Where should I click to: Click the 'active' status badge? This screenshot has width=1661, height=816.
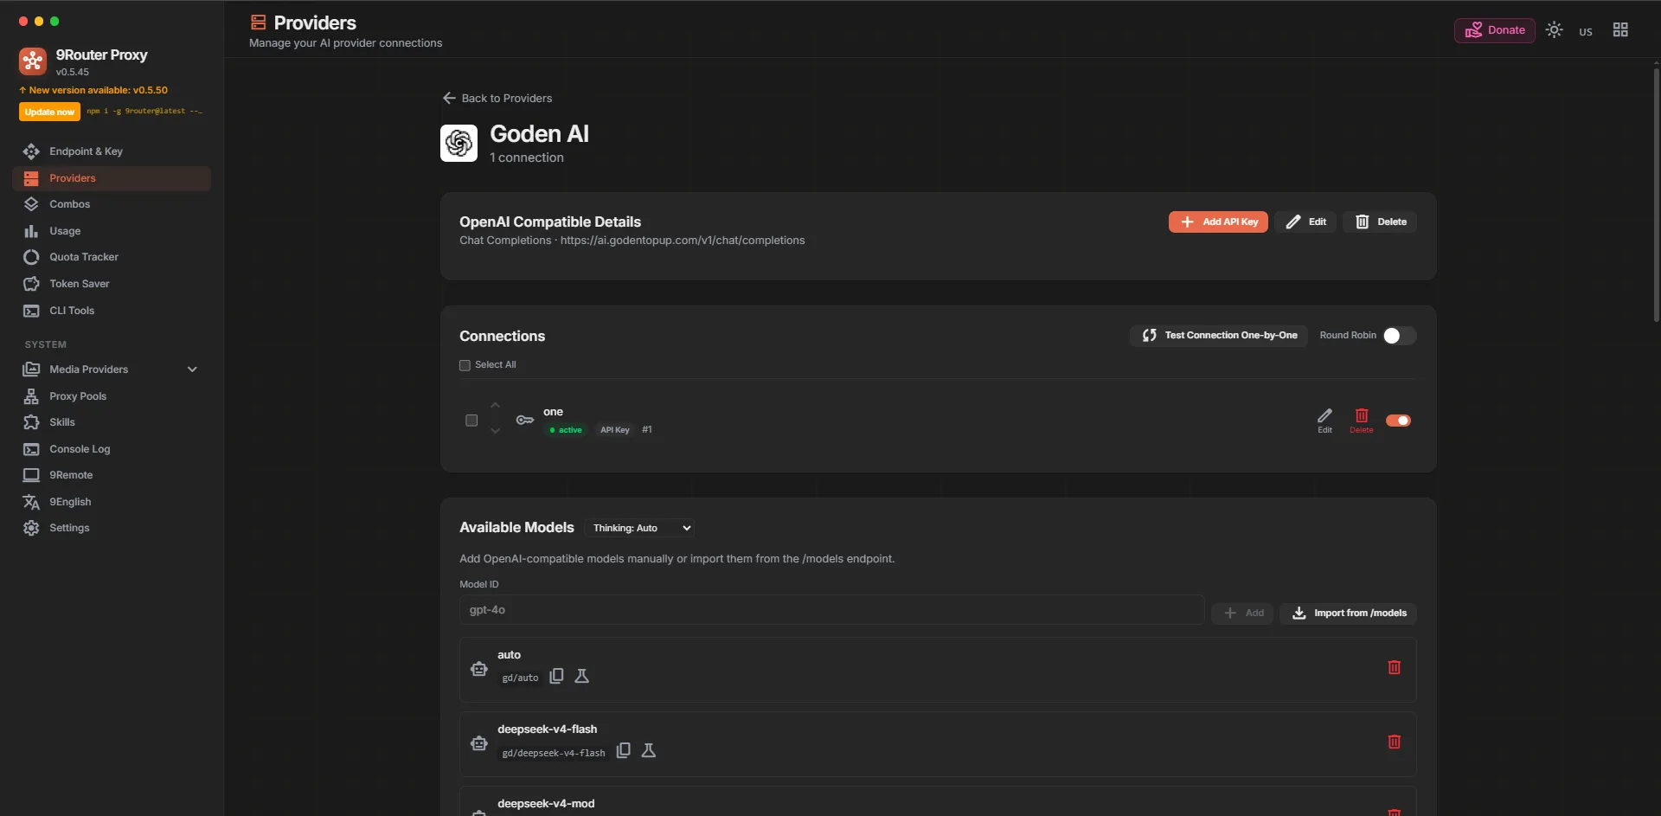pos(567,430)
